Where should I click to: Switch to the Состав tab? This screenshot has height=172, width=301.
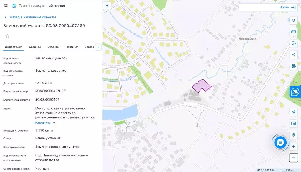point(89,47)
